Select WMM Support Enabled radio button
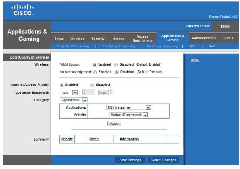This screenshot has height=169, width=240. [94, 65]
